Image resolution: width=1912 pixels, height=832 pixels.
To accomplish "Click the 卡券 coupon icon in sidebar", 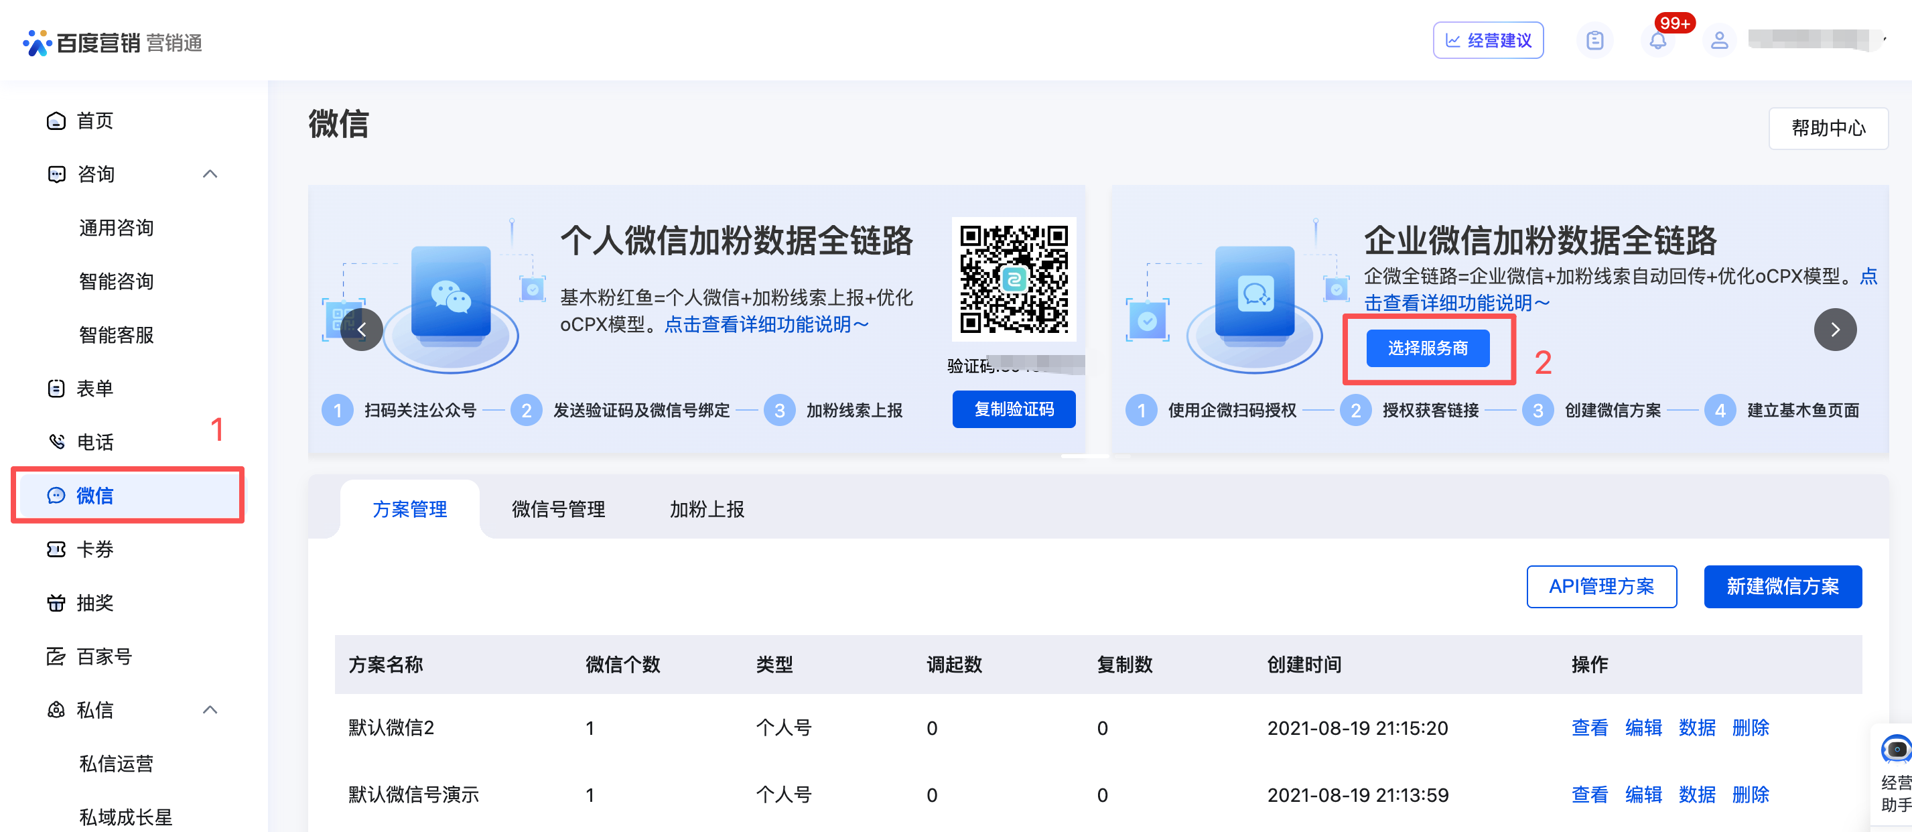I will click(x=56, y=549).
